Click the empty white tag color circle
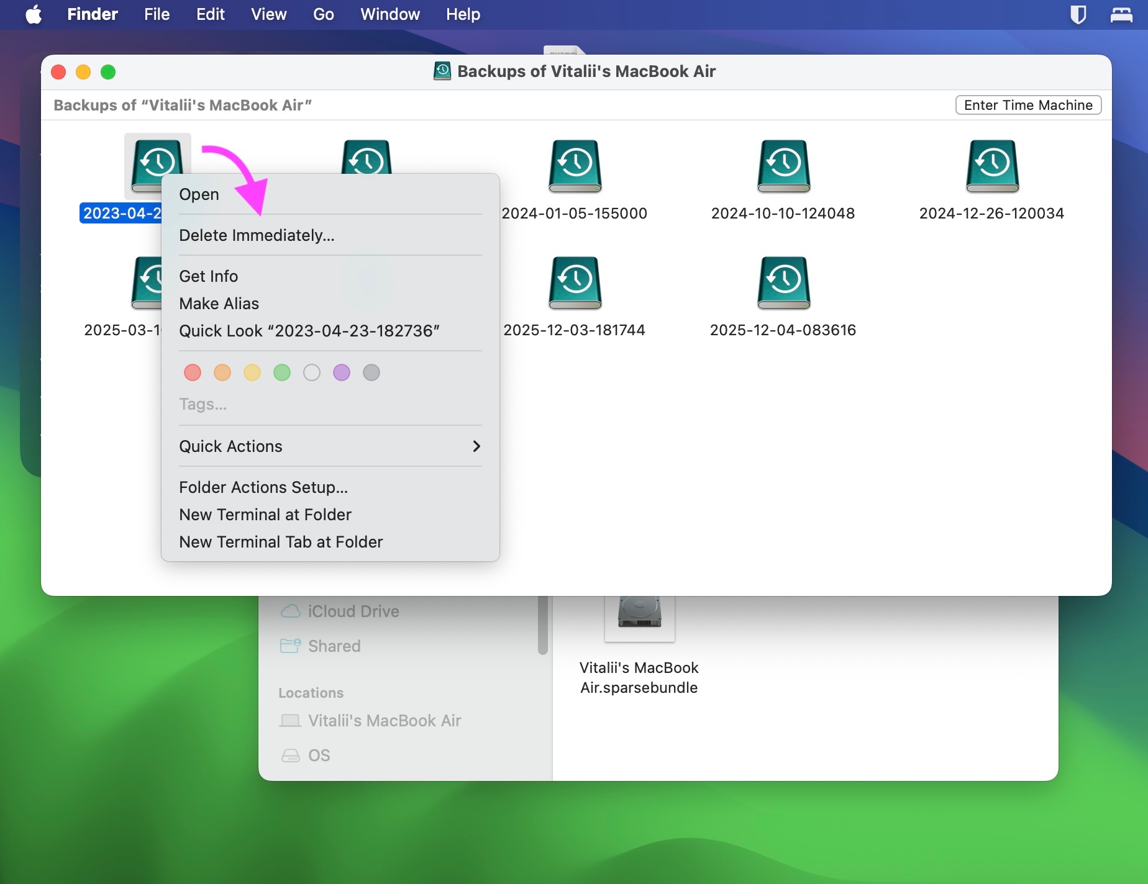Image resolution: width=1148 pixels, height=884 pixels. [x=312, y=372]
